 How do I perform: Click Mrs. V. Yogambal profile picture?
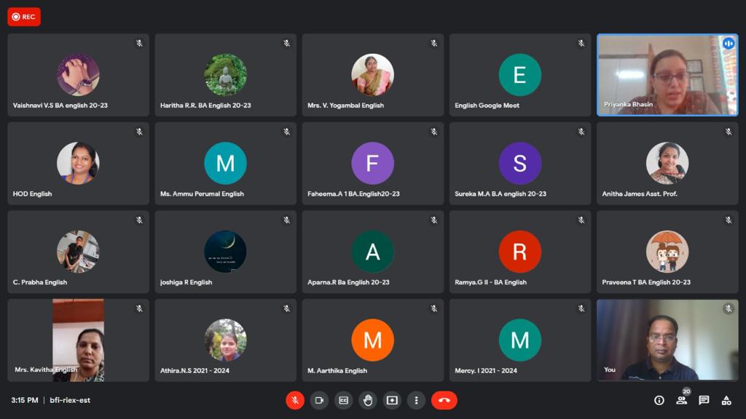(x=372, y=75)
